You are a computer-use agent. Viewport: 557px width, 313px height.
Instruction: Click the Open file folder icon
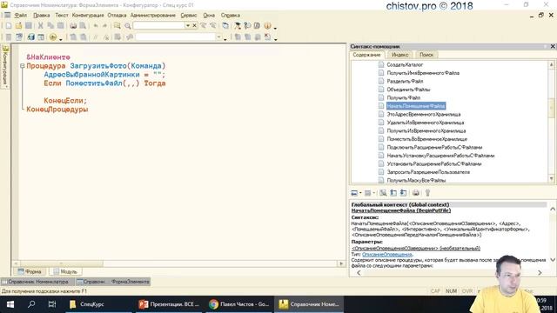click(x=18, y=25)
